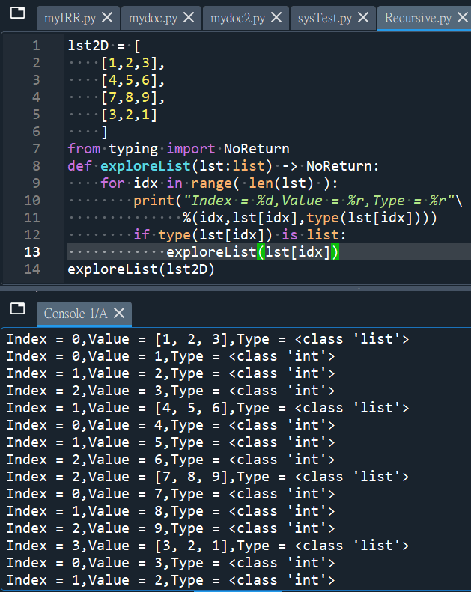Click the '[7,8,9],' code line
This screenshot has height=592, width=471.
tap(133, 97)
